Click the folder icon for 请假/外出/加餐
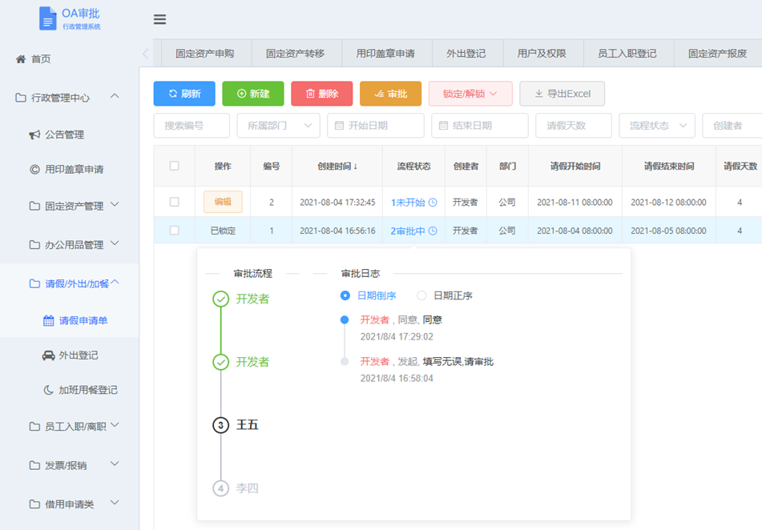This screenshot has height=530, width=762. click(34, 283)
